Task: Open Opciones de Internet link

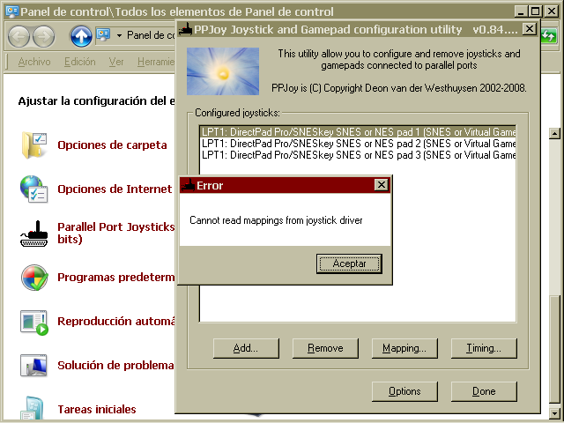Action: 115,189
